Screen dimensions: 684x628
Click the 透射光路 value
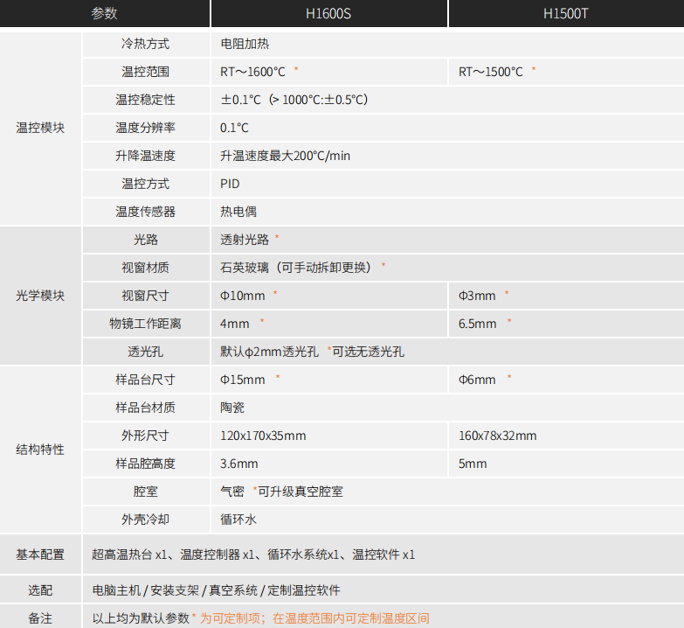click(245, 240)
